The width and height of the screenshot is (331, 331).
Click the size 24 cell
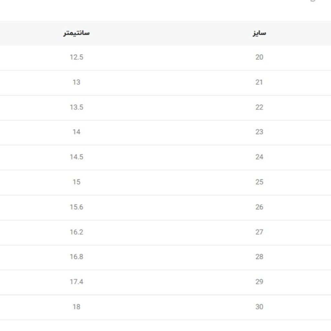pyautogui.click(x=259, y=157)
